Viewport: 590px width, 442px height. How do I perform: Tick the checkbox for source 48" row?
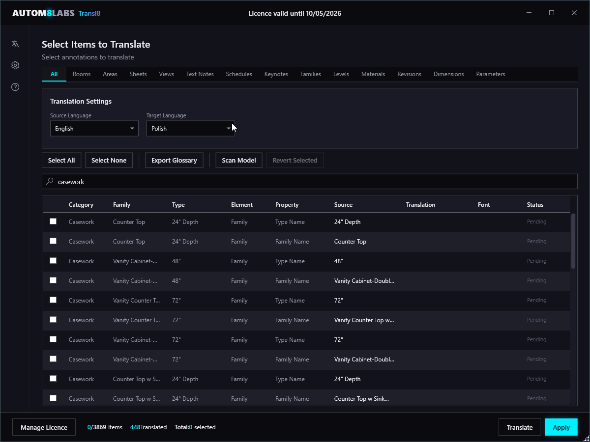pos(53,261)
